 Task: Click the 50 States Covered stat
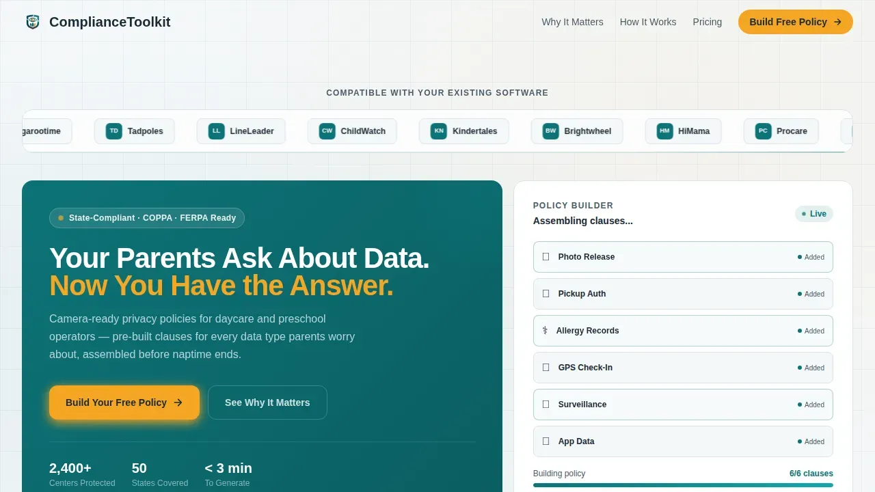pos(160,475)
